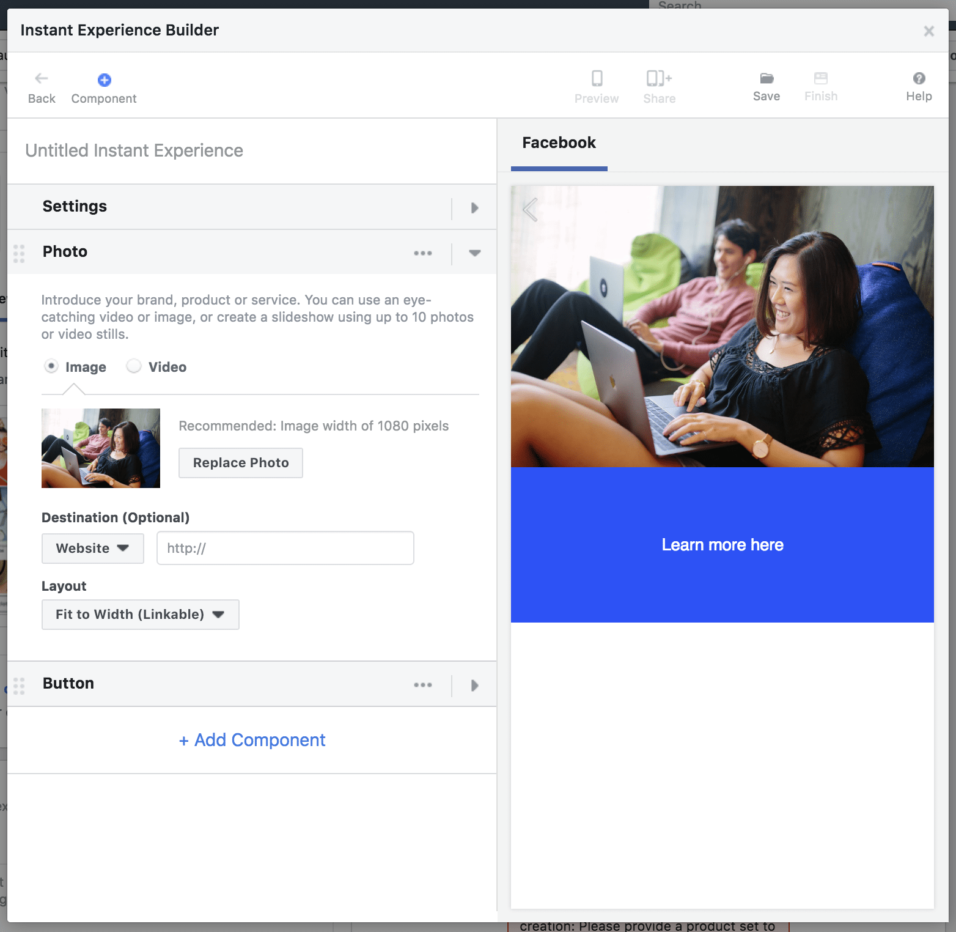Click the Back arrow icon
Viewport: 956px width, 932px height.
[42, 79]
